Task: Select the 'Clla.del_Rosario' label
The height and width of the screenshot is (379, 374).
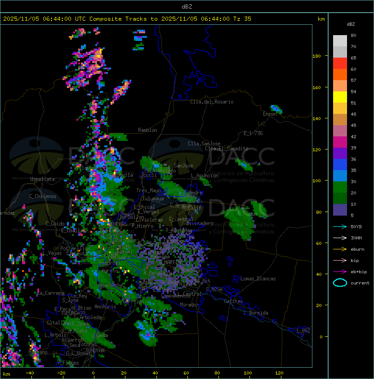Action: [x=212, y=102]
